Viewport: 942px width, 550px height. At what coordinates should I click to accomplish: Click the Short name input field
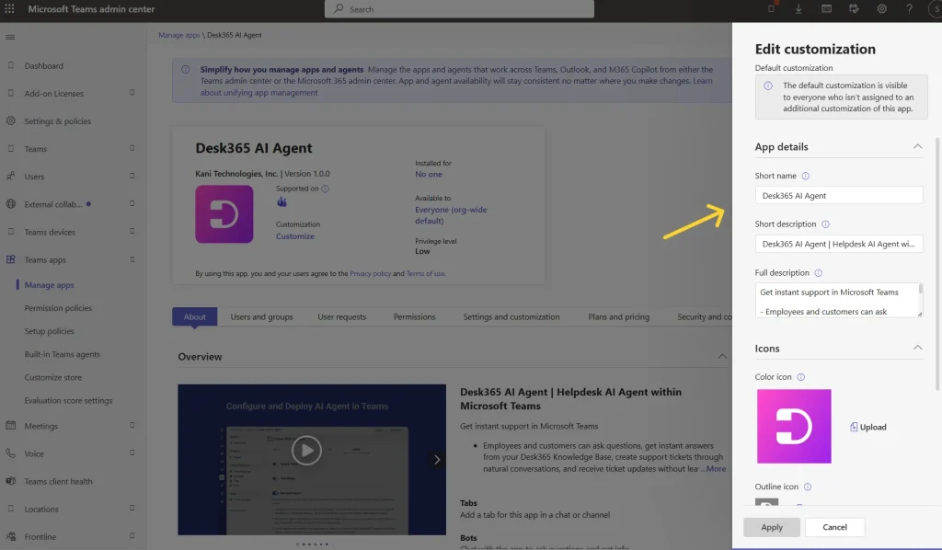point(839,195)
